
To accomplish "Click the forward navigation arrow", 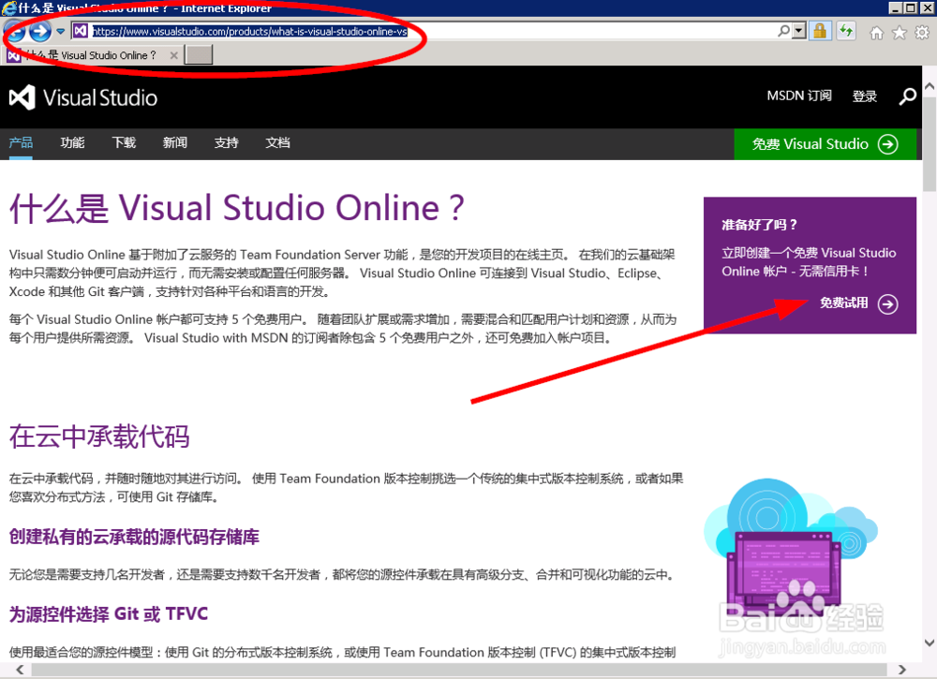I will 37,30.
